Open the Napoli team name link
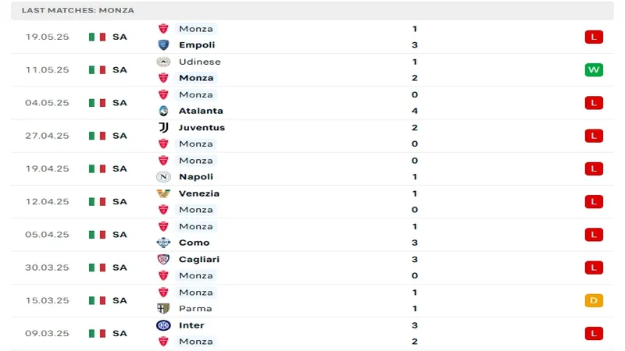Screen dimensions: 625x351 196,177
